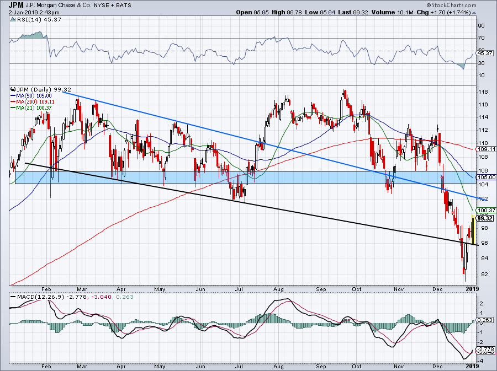Click the "J.P. Morgan Chase & Co." company name
497x371 pixels.
pyautogui.click(x=59, y=6)
